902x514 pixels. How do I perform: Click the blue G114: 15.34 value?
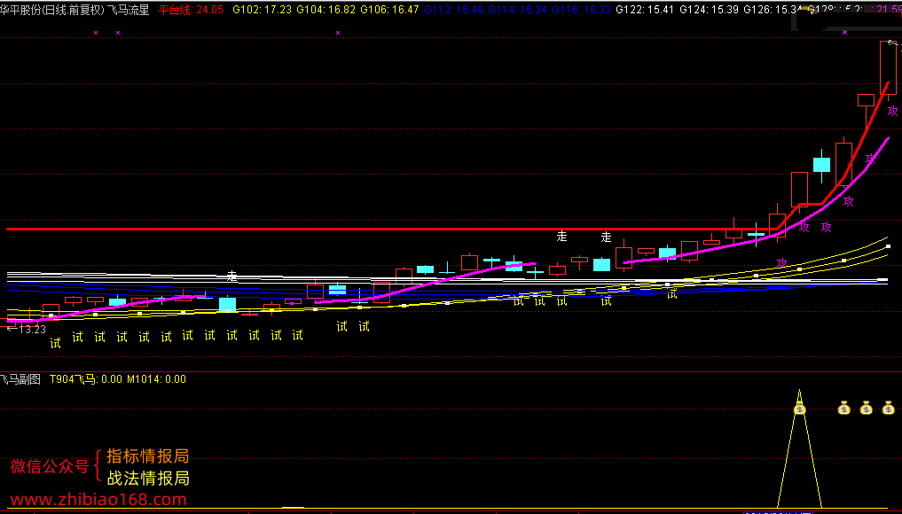[x=518, y=10]
